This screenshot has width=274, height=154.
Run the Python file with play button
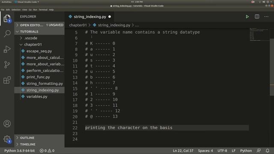[247, 17]
